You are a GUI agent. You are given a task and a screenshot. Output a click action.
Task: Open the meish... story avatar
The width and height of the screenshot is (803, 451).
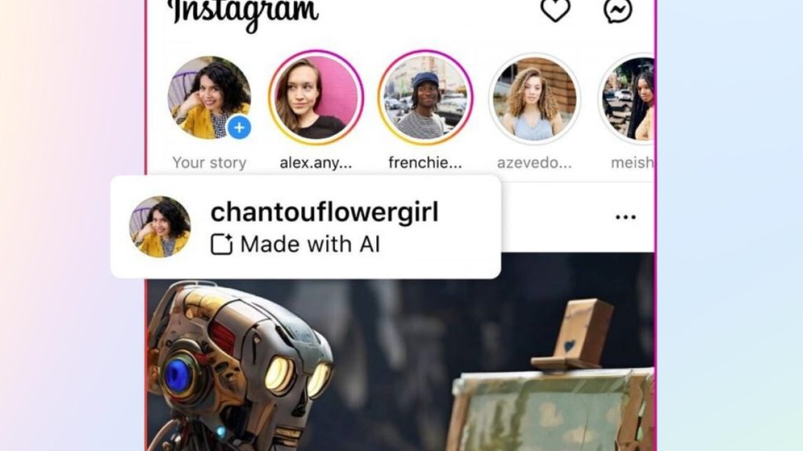click(x=627, y=98)
